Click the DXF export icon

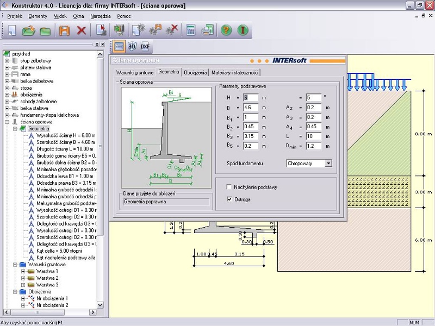(x=145, y=46)
